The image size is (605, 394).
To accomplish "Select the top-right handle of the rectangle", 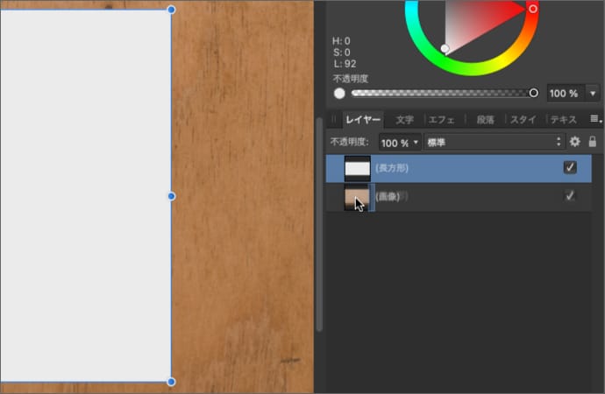I will pos(171,10).
